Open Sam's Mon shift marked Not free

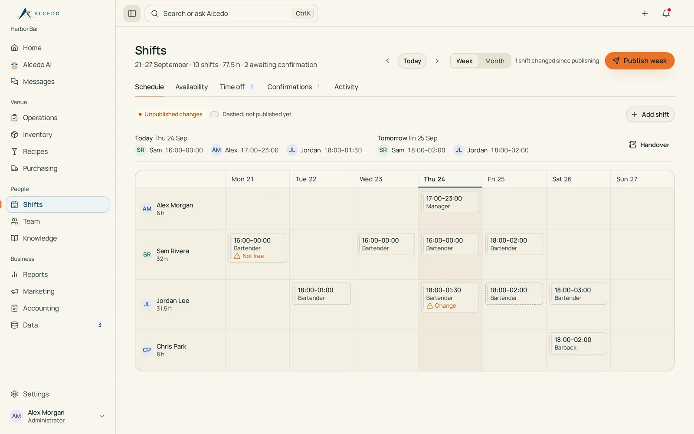(257, 248)
